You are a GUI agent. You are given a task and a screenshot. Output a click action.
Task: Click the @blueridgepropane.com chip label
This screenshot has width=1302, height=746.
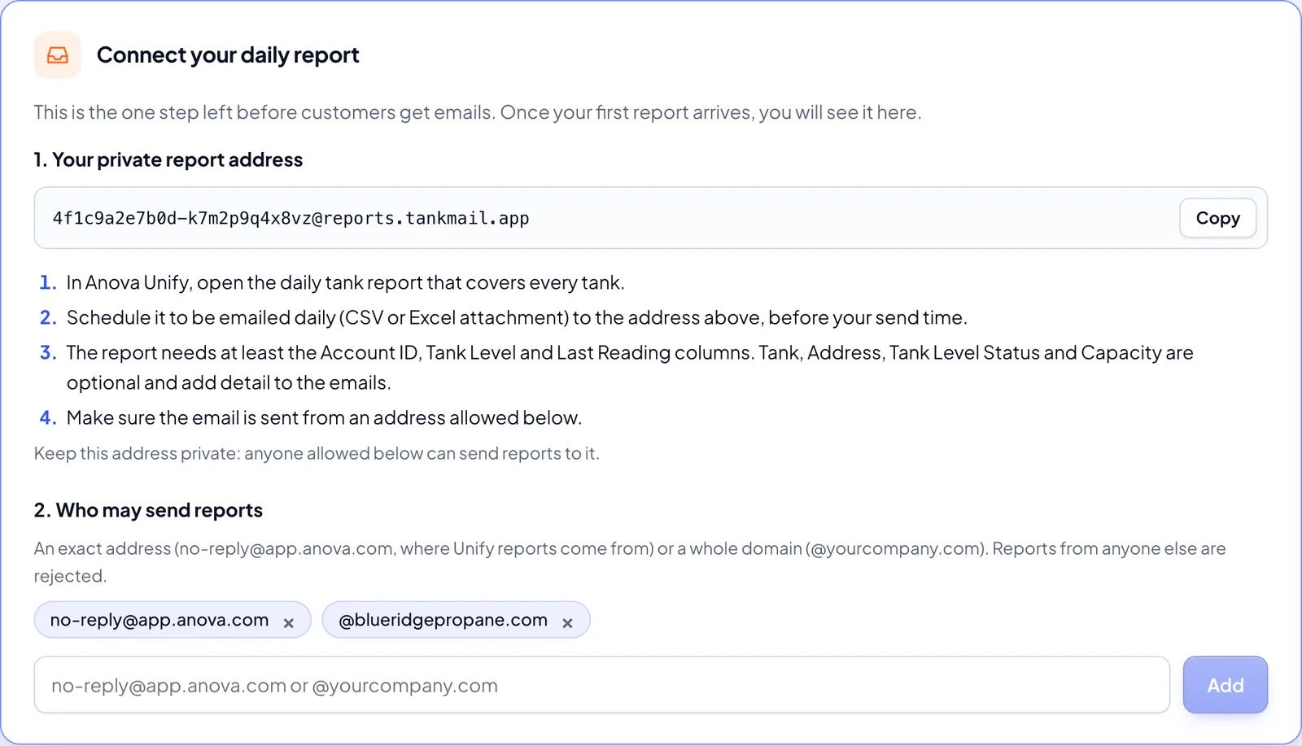pos(443,620)
